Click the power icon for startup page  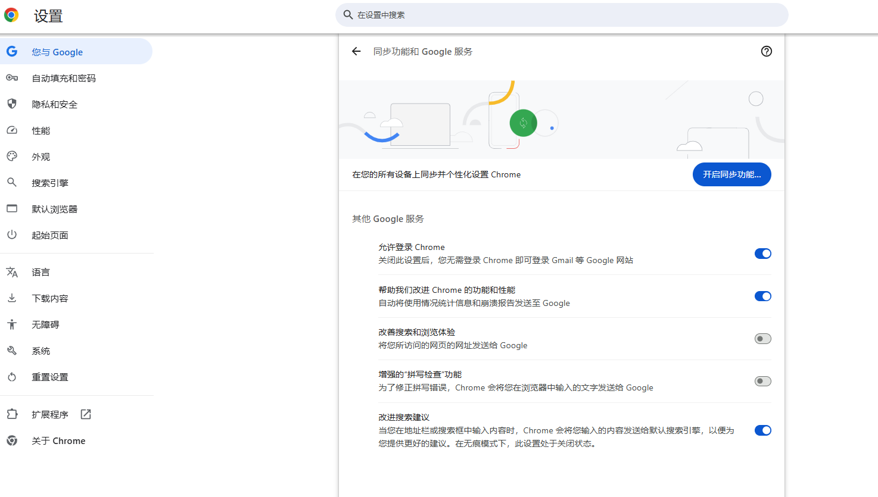(12, 235)
